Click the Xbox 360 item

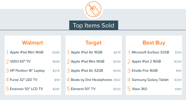point(139,89)
